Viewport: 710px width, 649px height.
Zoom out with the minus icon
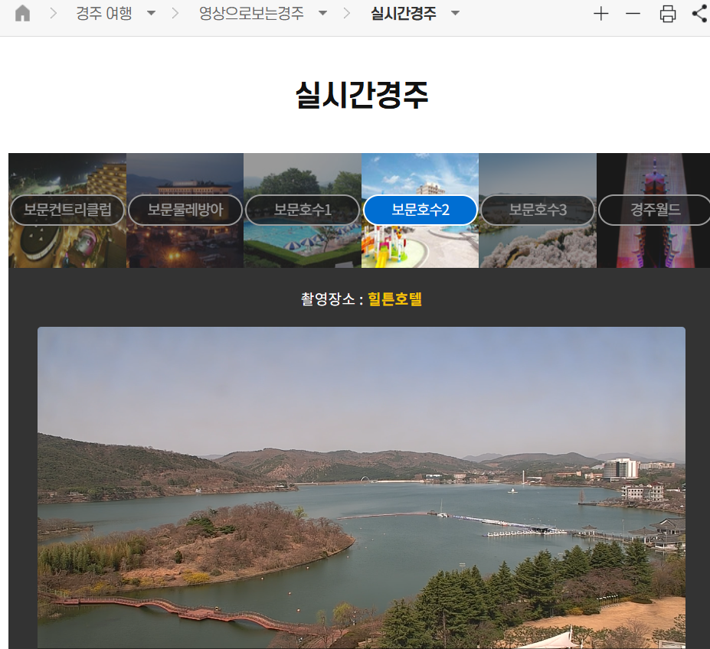(x=633, y=14)
